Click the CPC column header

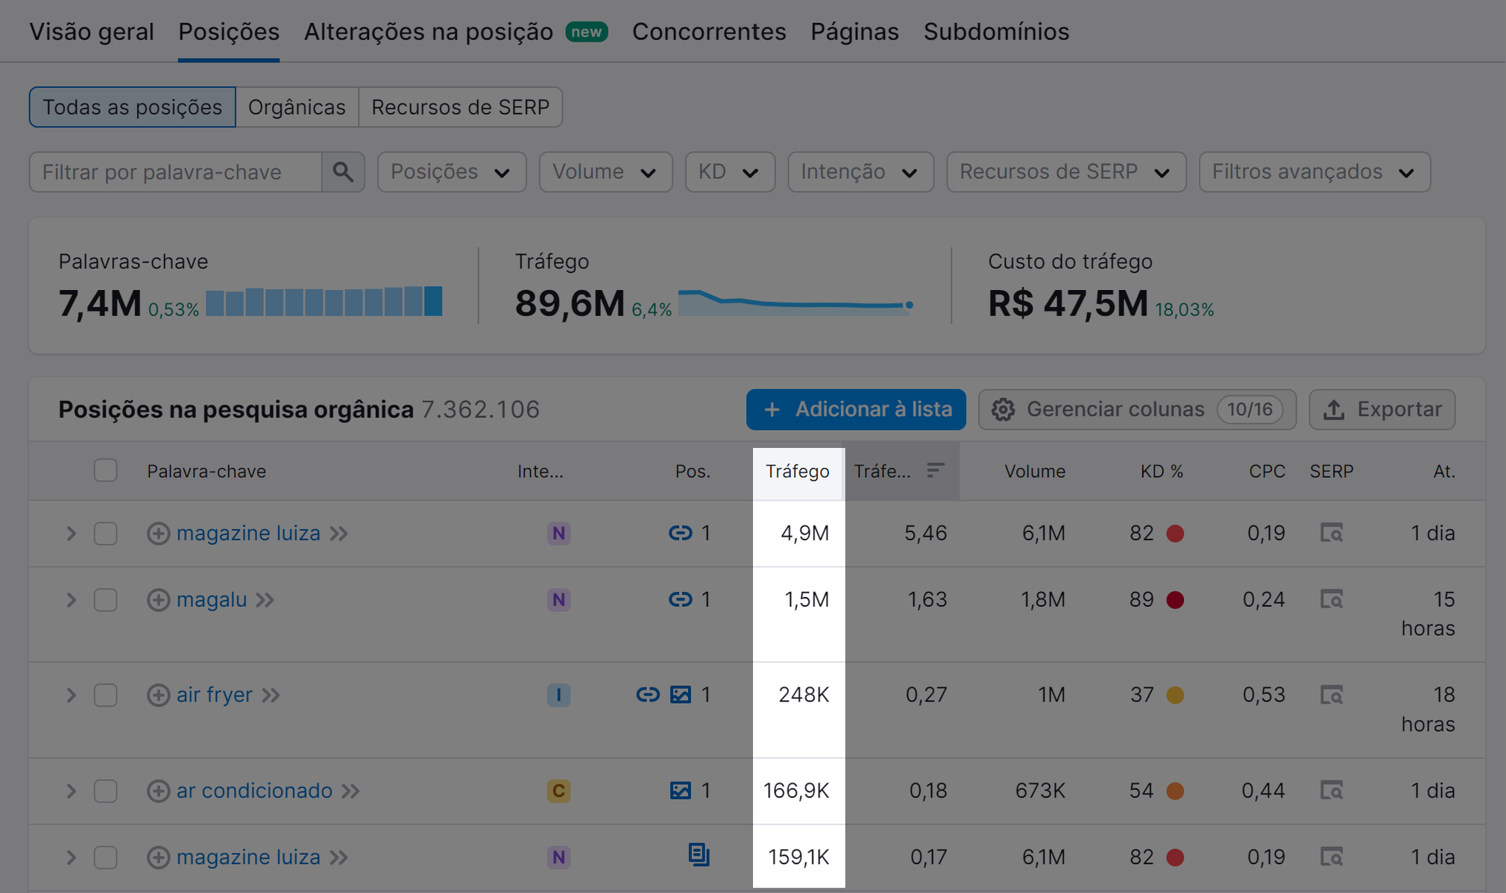pos(1267,471)
